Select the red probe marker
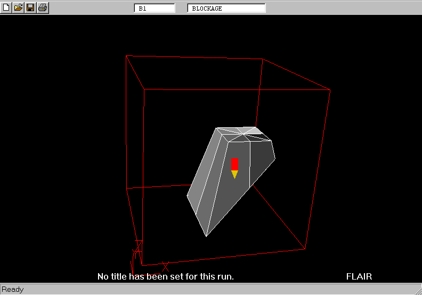The width and height of the screenshot is (422, 295). [x=234, y=164]
